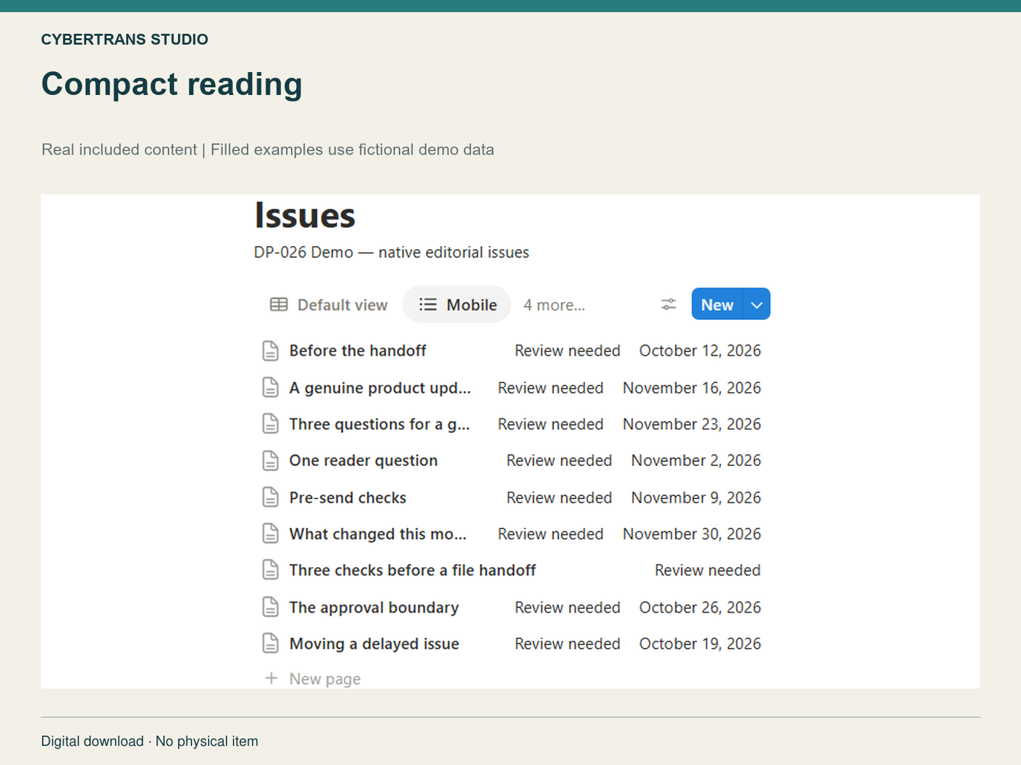Viewport: 1021px width, 765px height.
Task: Show the 4 more... hidden views
Action: tap(554, 305)
